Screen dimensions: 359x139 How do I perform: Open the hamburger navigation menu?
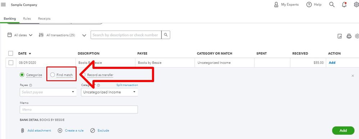click(3, 5)
